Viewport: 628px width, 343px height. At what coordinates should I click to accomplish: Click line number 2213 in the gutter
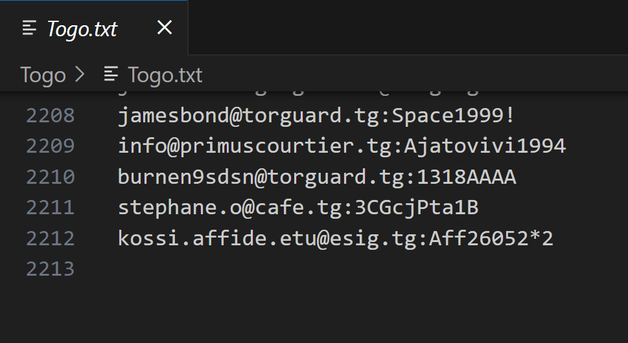coord(51,269)
